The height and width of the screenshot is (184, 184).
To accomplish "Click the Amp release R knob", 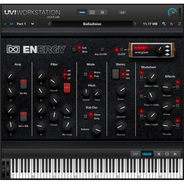I will point(11,126).
